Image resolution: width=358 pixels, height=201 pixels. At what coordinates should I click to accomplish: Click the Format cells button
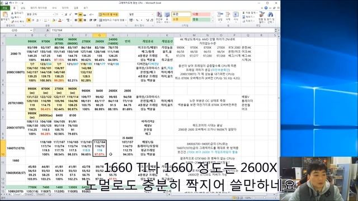pyautogui.click(x=236, y=17)
